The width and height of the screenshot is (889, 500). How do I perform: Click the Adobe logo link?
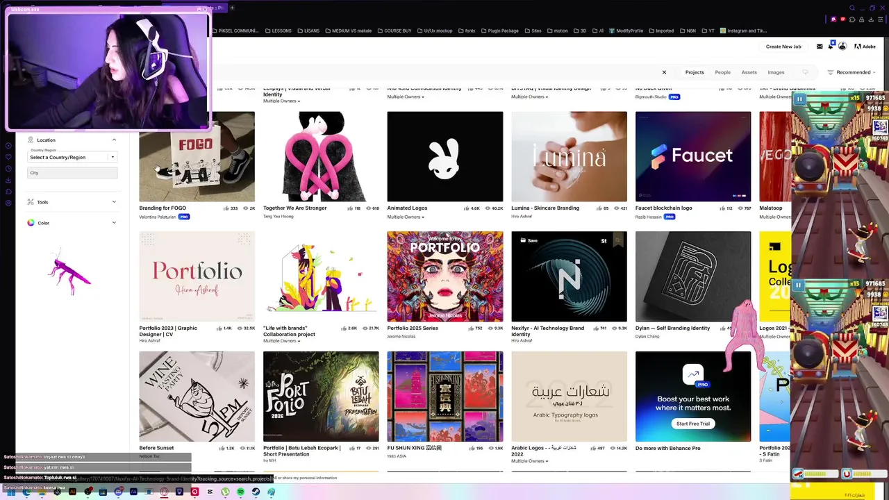pyautogui.click(x=865, y=47)
